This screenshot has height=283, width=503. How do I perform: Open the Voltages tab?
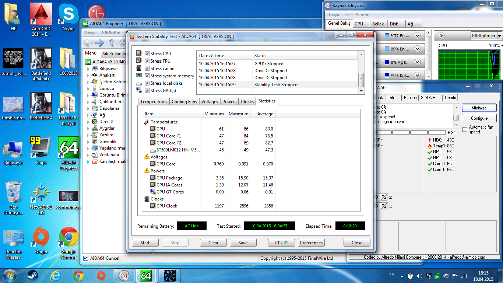click(x=210, y=102)
